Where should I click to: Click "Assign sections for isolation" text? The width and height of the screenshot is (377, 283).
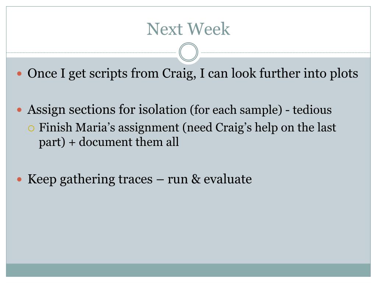point(107,110)
